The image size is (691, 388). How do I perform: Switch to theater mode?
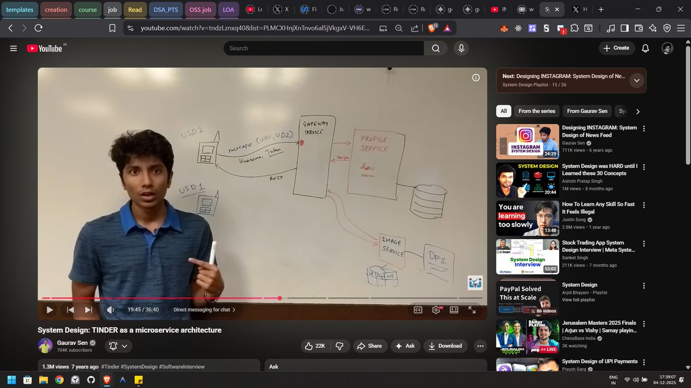pyautogui.click(x=454, y=310)
